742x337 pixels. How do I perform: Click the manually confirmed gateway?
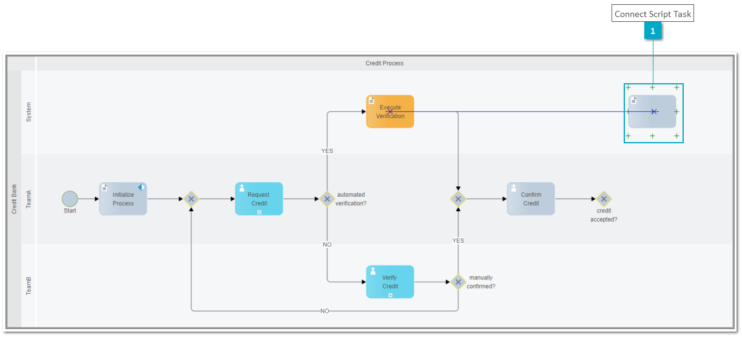point(458,282)
